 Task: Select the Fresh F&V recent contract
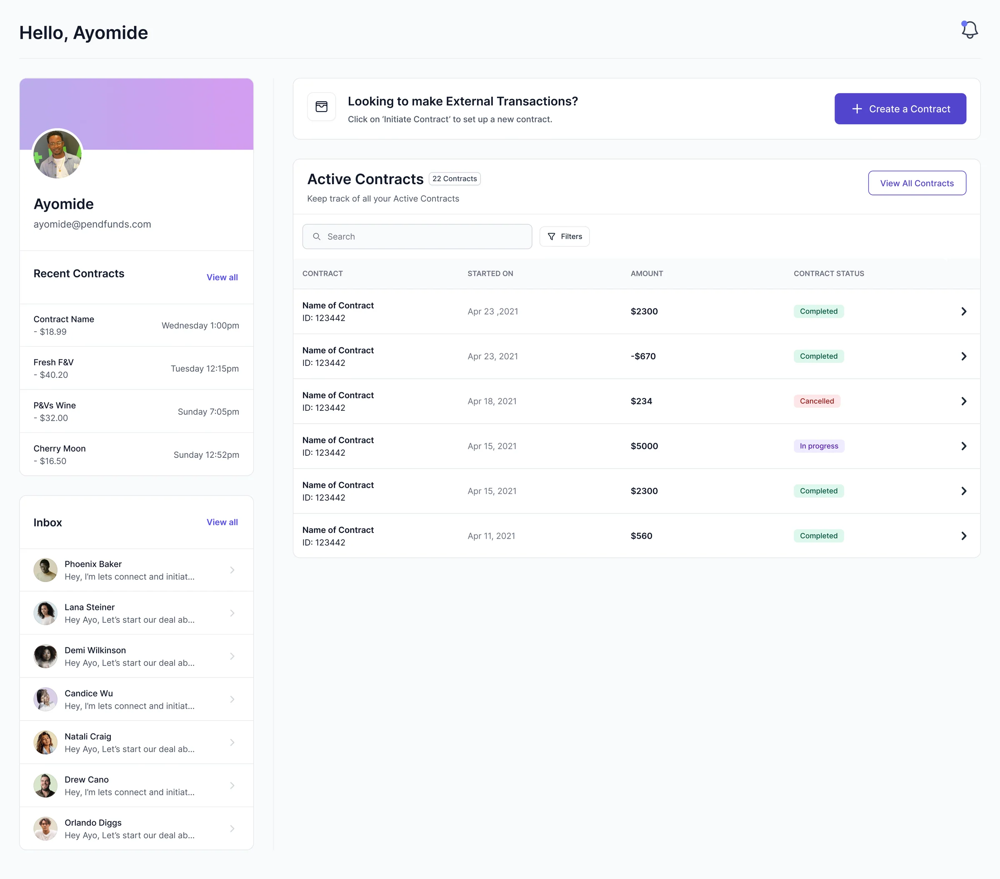[137, 368]
